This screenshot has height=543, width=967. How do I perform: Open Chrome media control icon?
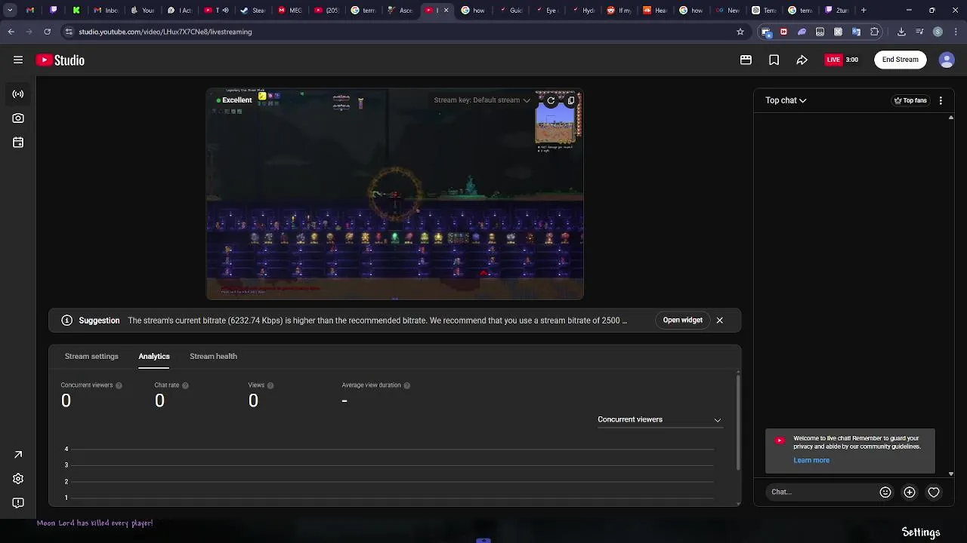pos(919,32)
